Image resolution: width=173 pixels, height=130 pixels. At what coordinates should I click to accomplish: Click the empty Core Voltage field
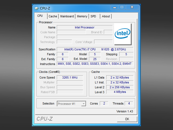(103, 42)
